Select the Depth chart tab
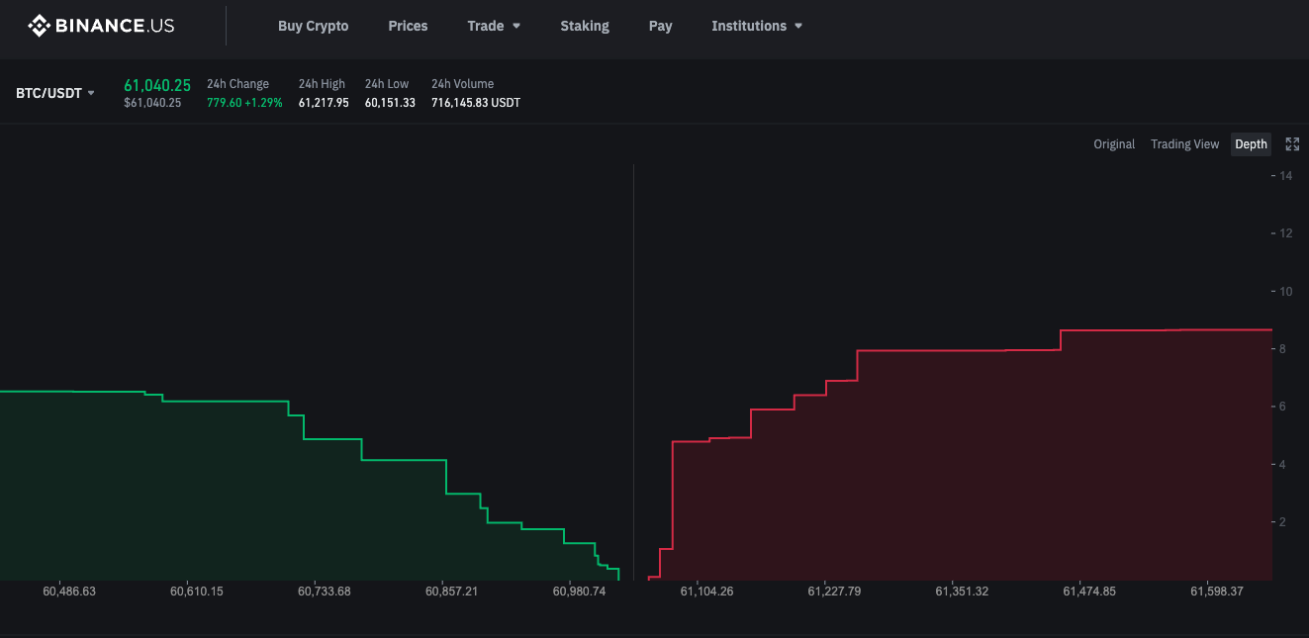Screen dimensions: 1309x638 click(1251, 144)
